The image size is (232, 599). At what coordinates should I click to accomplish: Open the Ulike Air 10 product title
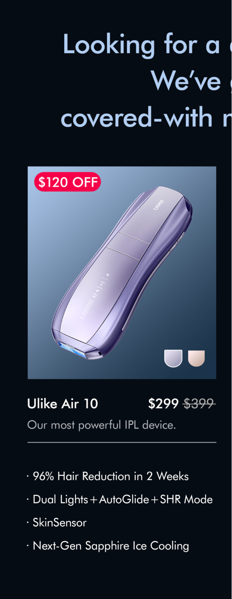click(63, 404)
